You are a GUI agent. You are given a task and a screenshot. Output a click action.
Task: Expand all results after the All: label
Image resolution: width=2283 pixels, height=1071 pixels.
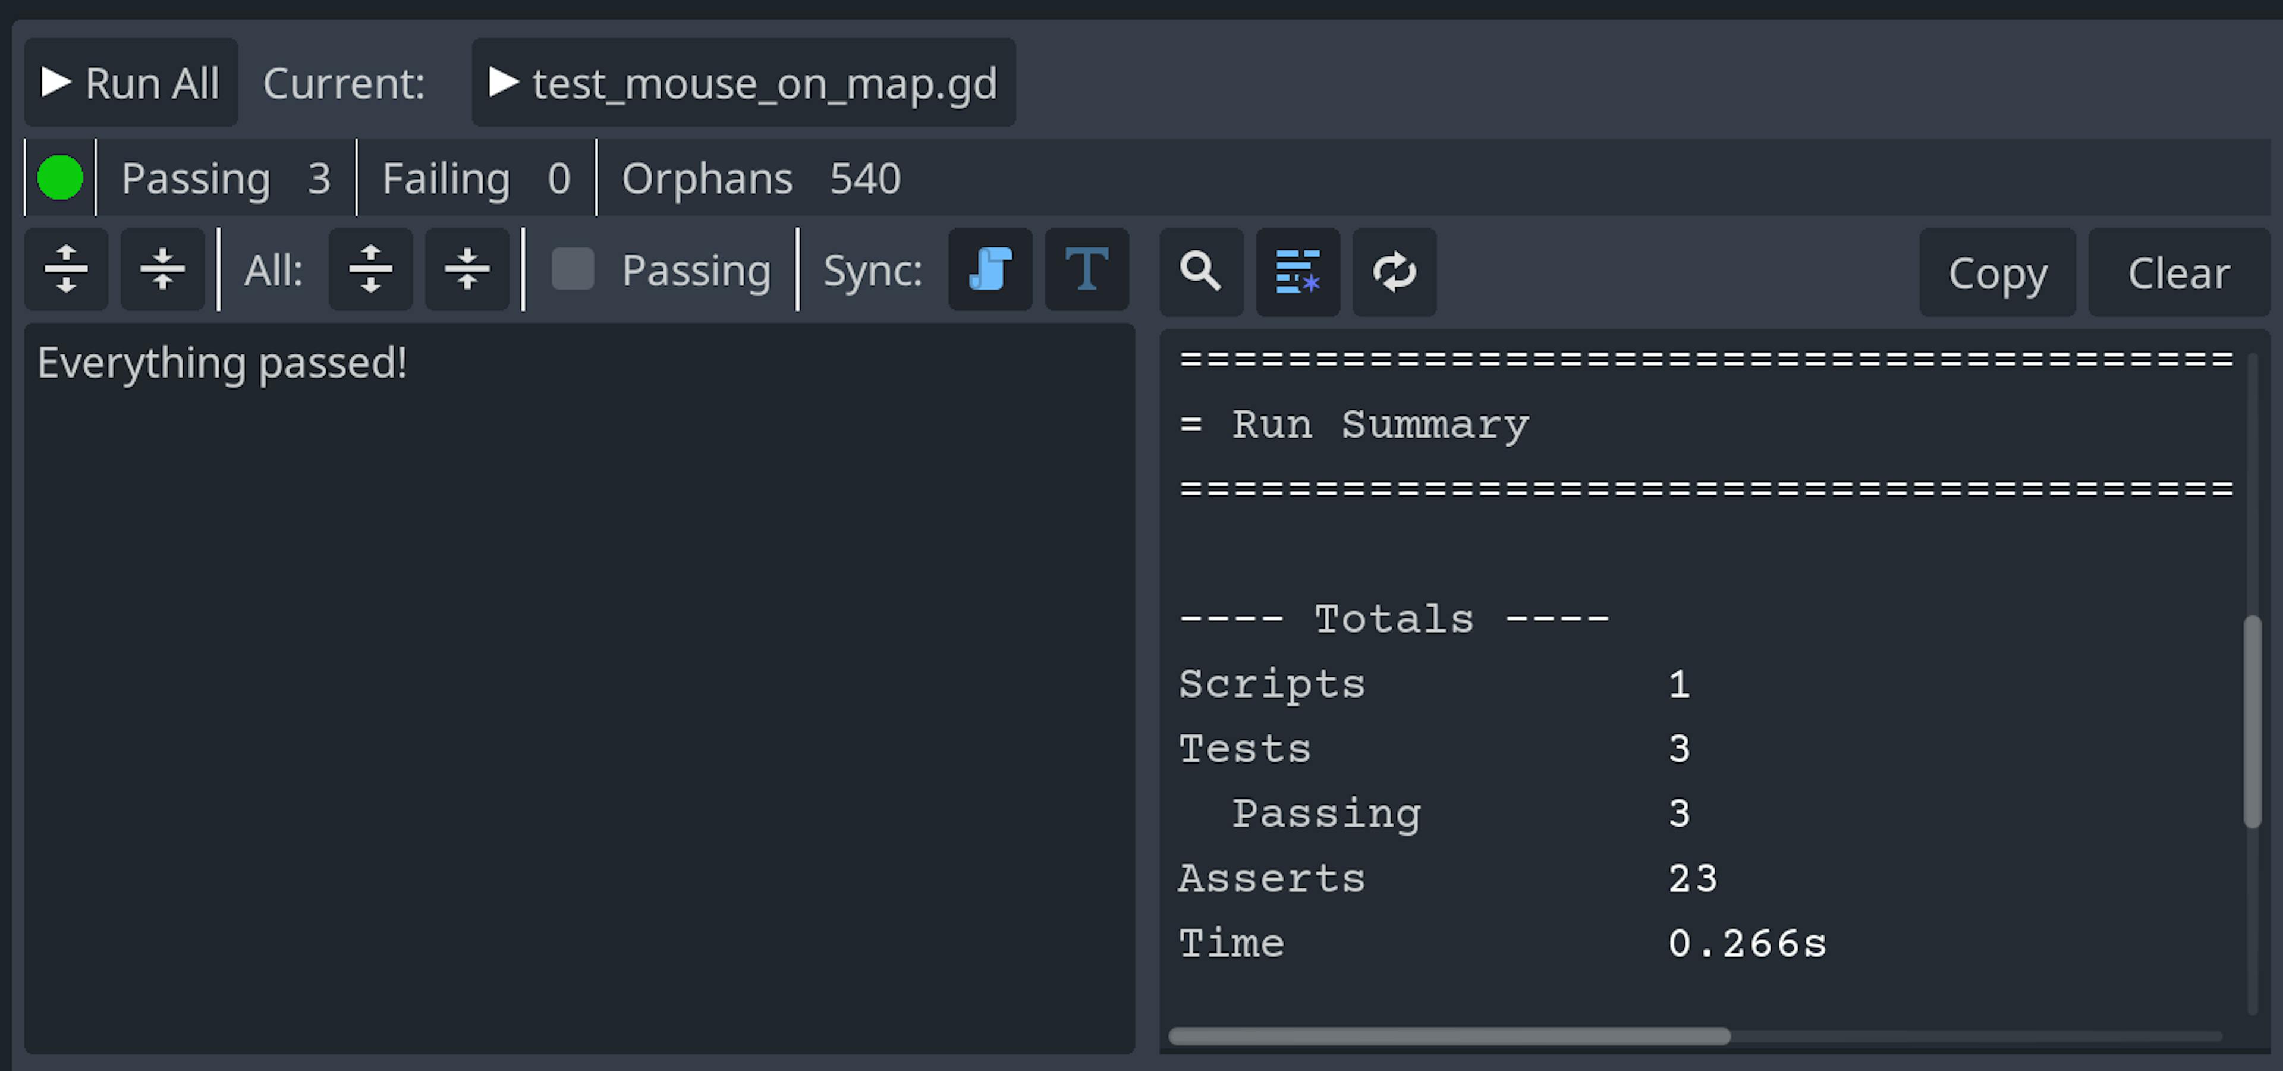pyautogui.click(x=370, y=269)
